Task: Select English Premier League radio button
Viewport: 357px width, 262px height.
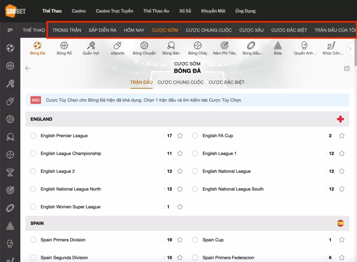Action: 33,135
